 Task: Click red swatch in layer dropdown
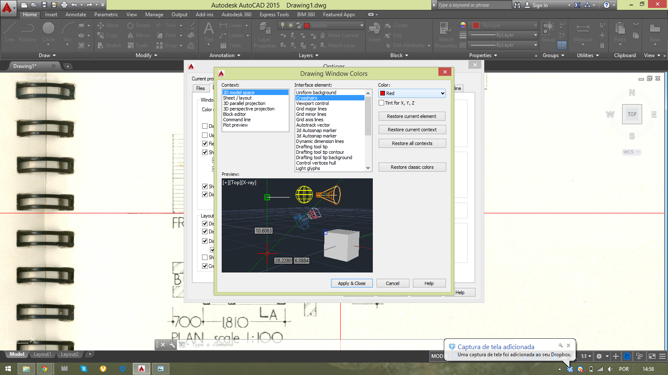[x=307, y=25]
